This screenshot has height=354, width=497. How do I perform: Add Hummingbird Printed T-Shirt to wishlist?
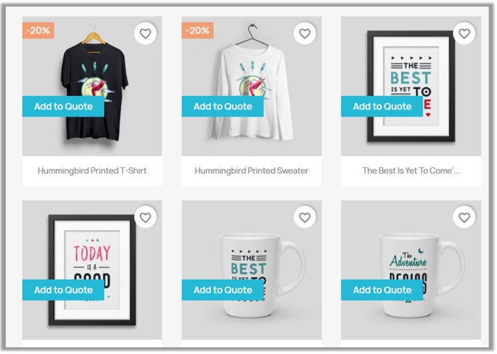(146, 33)
